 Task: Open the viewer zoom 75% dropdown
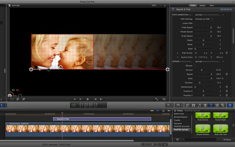coord(157,5)
